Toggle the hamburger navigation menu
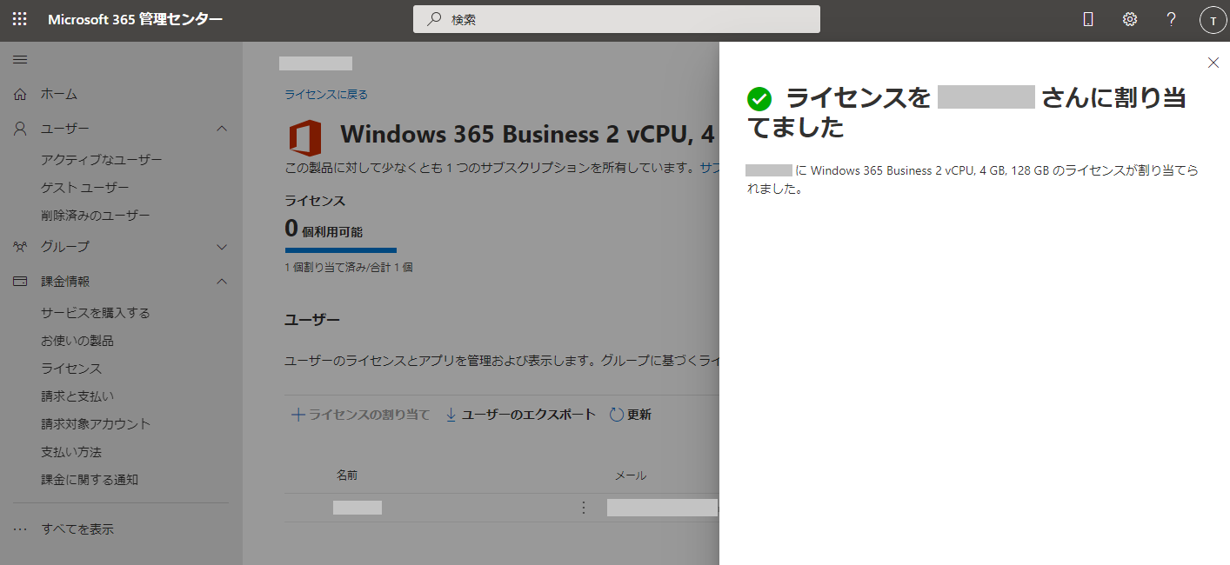The height and width of the screenshot is (565, 1230). (20, 59)
